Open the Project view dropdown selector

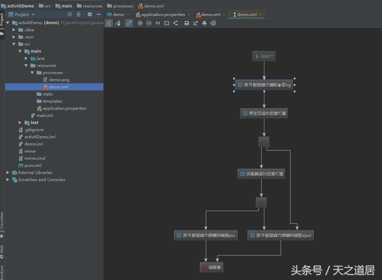pos(33,14)
